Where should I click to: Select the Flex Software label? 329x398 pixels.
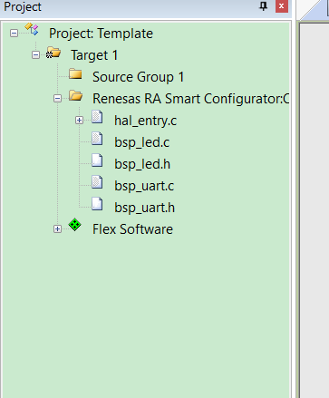pos(132,229)
